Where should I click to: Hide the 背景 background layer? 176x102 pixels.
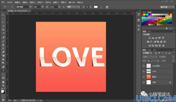(x=144, y=82)
